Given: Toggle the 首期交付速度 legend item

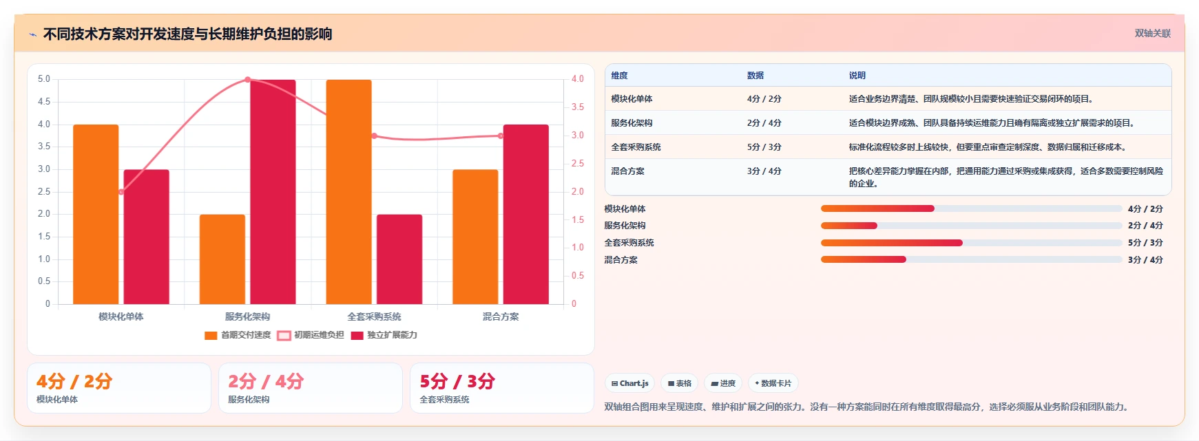Looking at the screenshot, I should pos(238,335).
